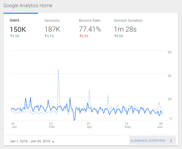Click the green up arrow under Sessions
182x149 pixels.
45,36
